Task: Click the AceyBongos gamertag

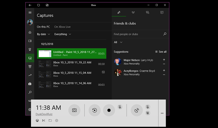Action: (131, 71)
